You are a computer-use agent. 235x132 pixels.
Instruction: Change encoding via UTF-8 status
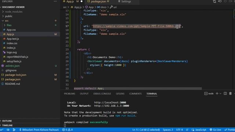180,130
